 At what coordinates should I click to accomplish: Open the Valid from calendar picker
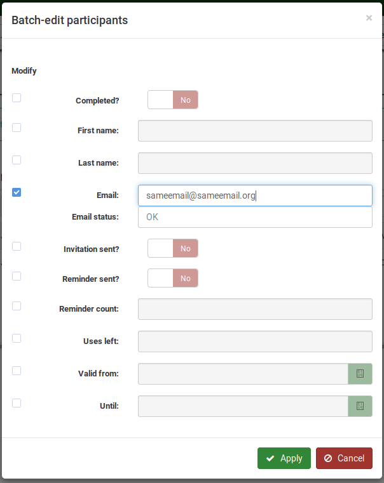tap(360, 374)
